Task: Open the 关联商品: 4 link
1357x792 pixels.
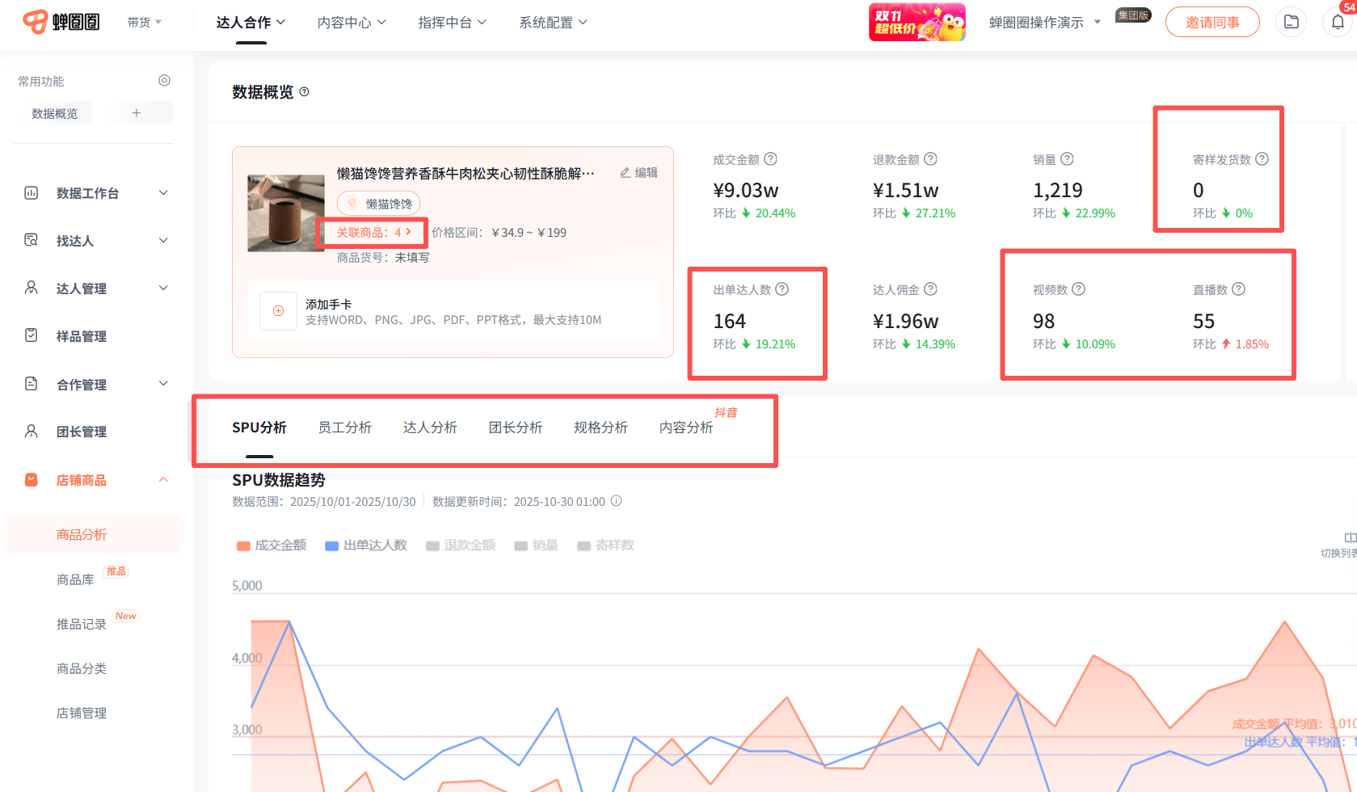Action: pyautogui.click(x=373, y=233)
